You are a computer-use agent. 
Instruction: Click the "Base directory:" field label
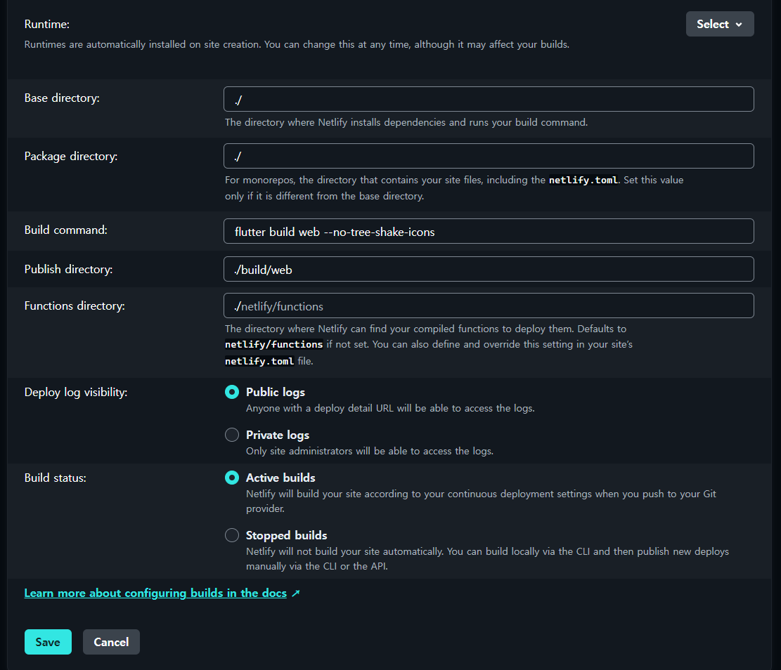[x=62, y=98]
